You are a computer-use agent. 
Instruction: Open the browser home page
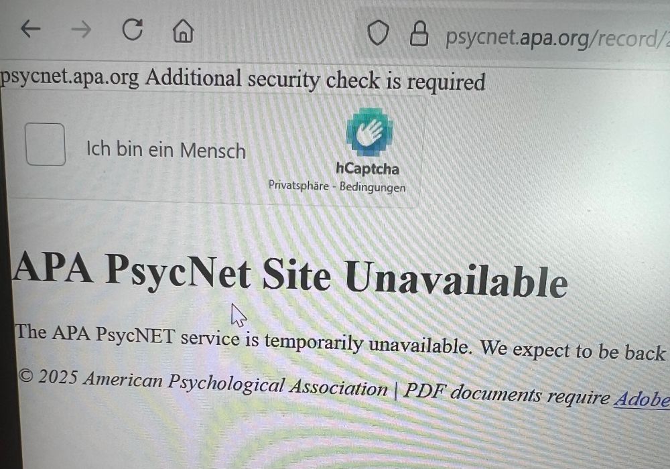[x=183, y=31]
